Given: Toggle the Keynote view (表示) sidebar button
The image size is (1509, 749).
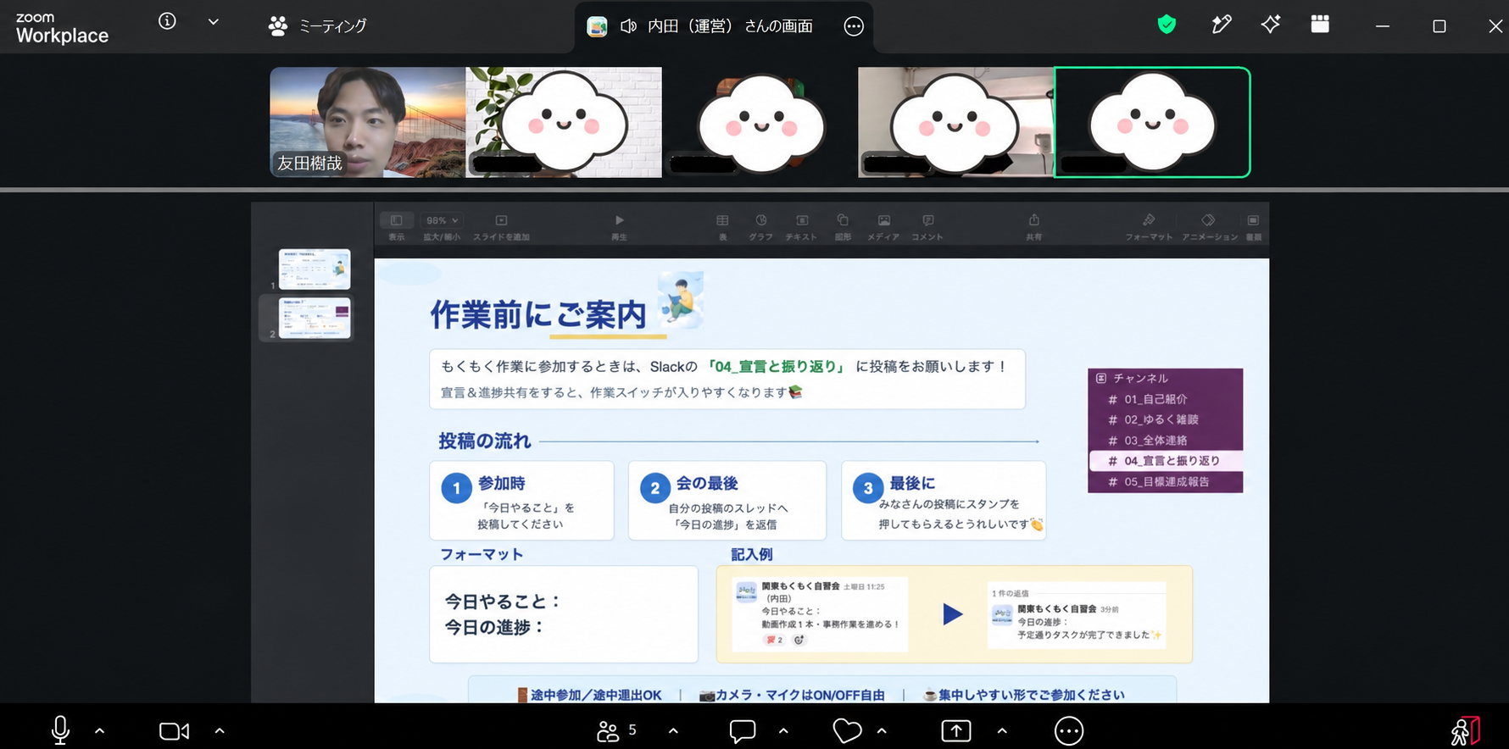Looking at the screenshot, I should tap(396, 220).
